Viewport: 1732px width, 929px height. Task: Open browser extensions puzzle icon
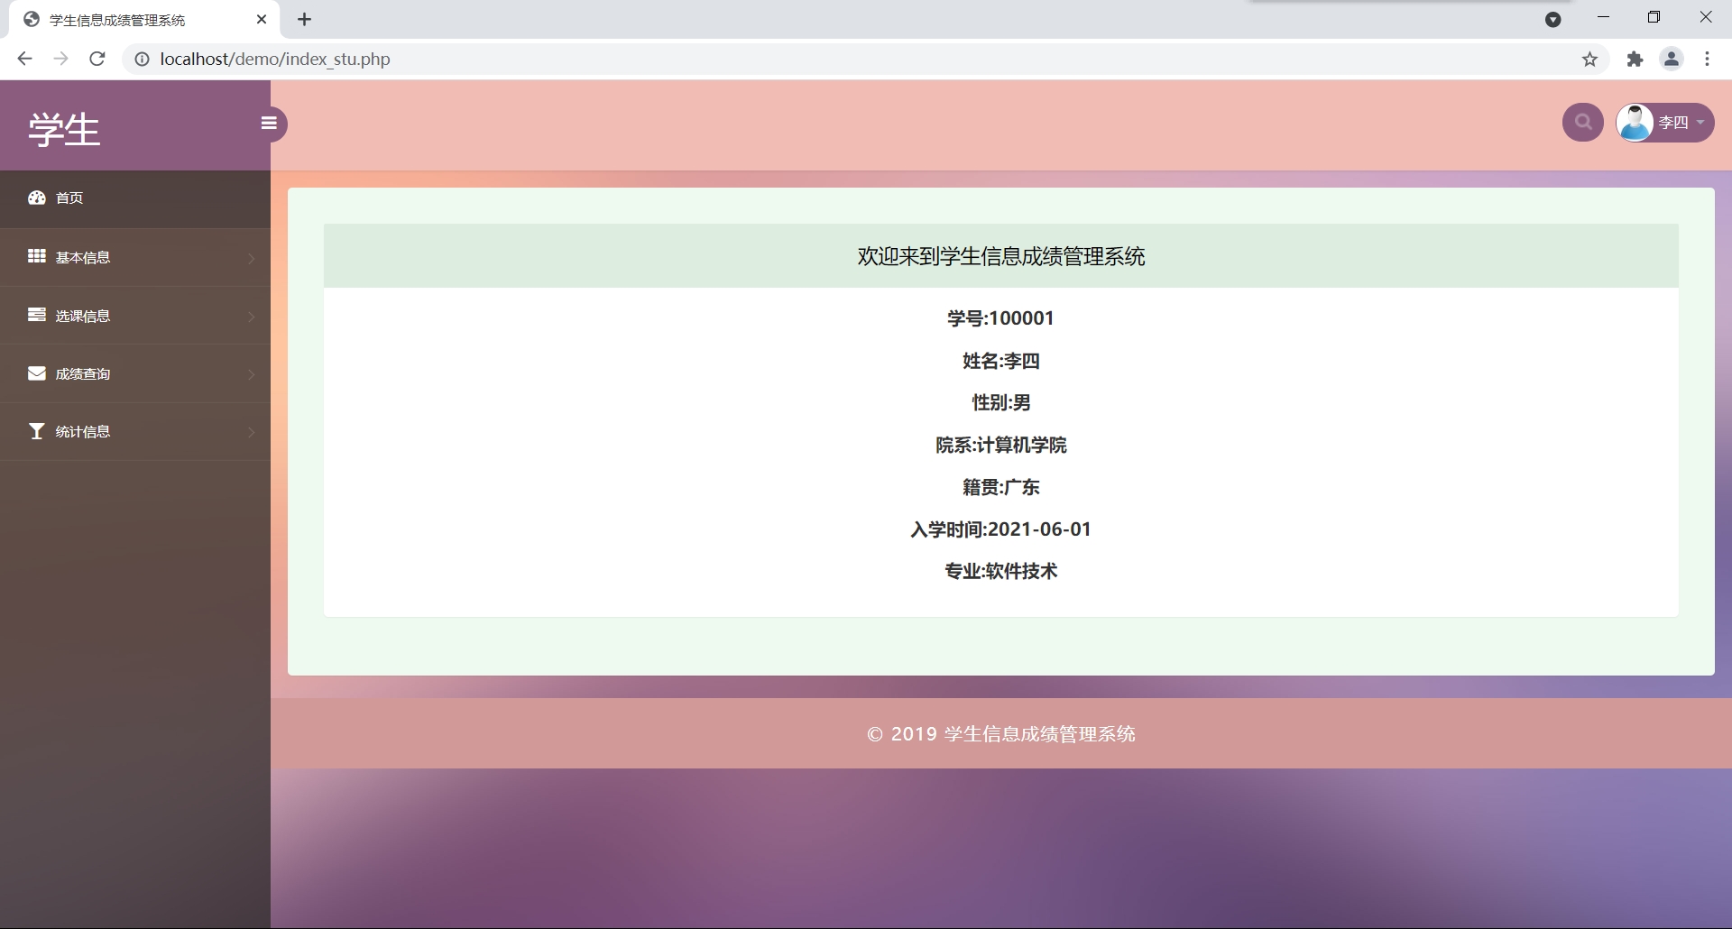(x=1635, y=60)
